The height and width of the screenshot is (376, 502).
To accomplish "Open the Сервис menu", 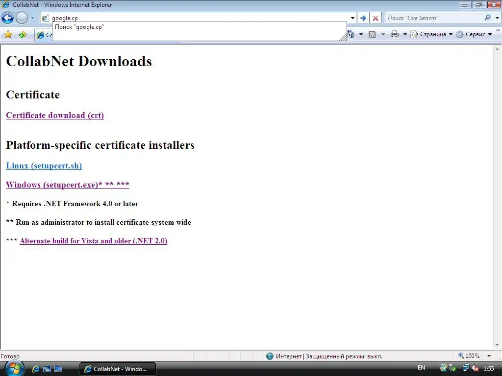I will click(474, 34).
